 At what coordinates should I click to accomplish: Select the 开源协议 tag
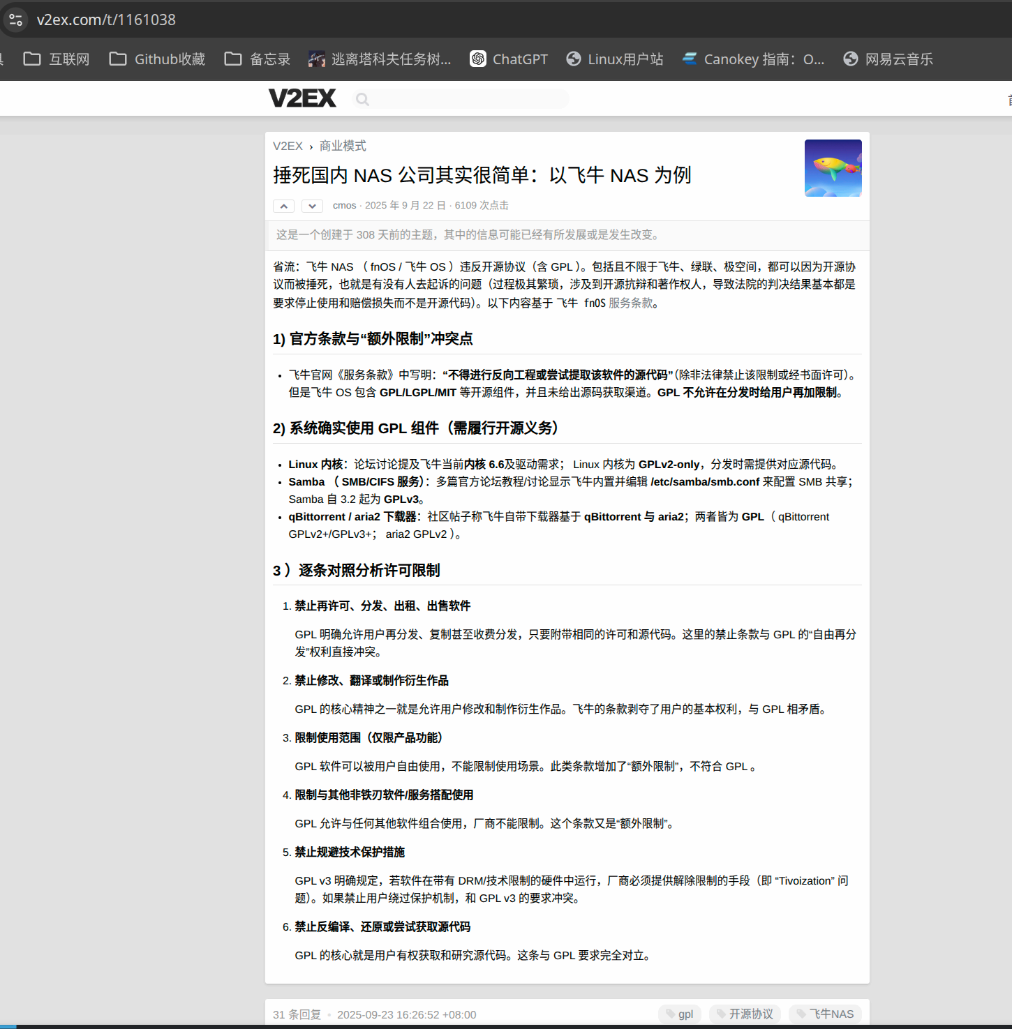coord(745,1014)
